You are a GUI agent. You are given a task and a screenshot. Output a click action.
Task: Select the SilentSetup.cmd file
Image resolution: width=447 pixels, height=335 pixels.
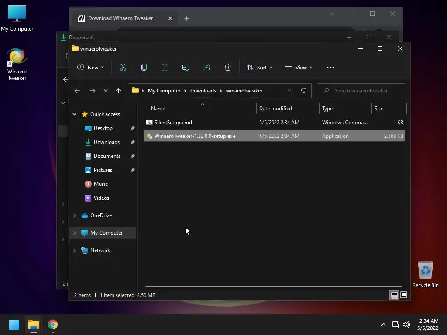coord(275,123)
